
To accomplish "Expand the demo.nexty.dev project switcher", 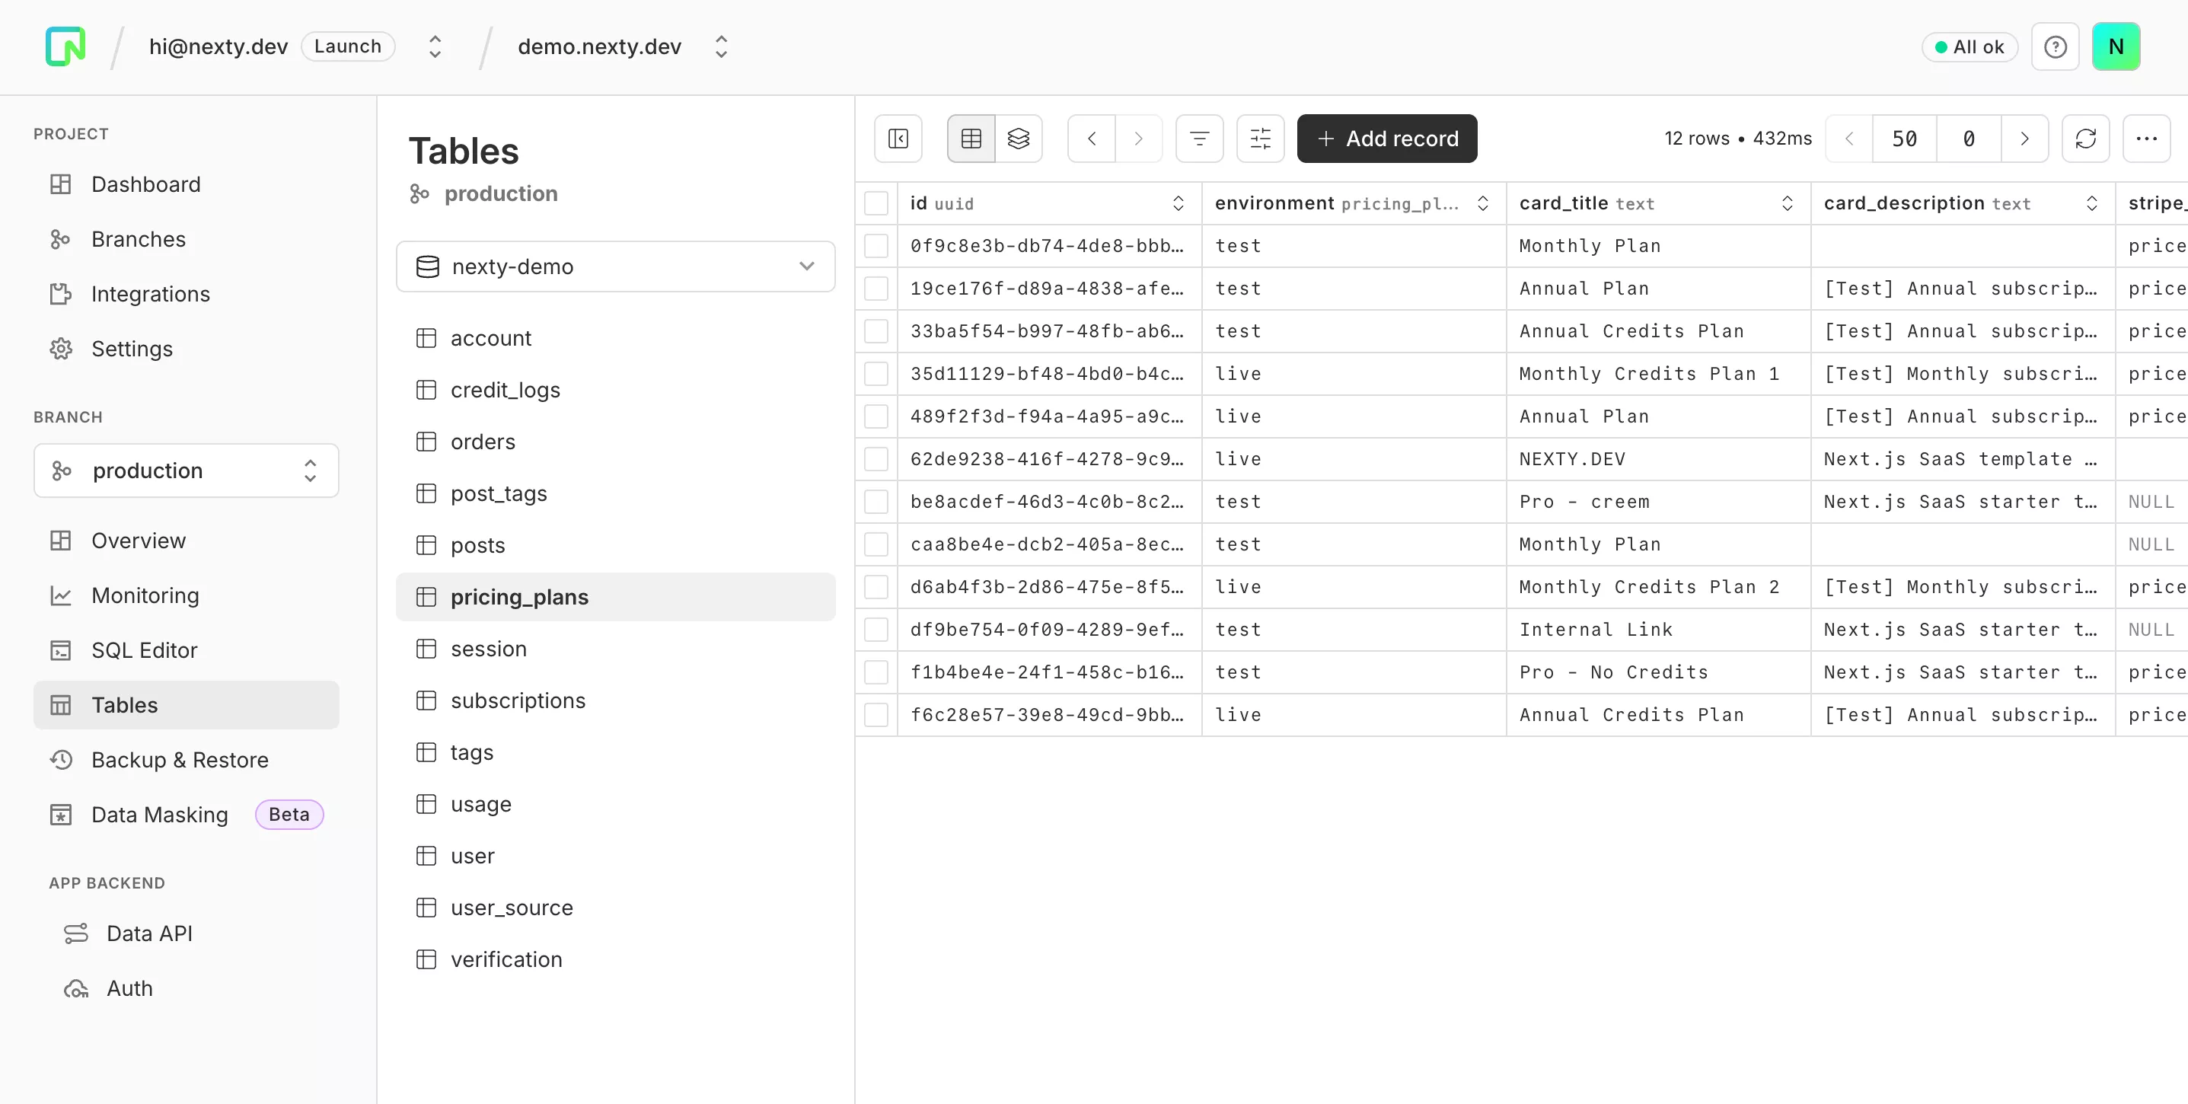I will 721,46.
